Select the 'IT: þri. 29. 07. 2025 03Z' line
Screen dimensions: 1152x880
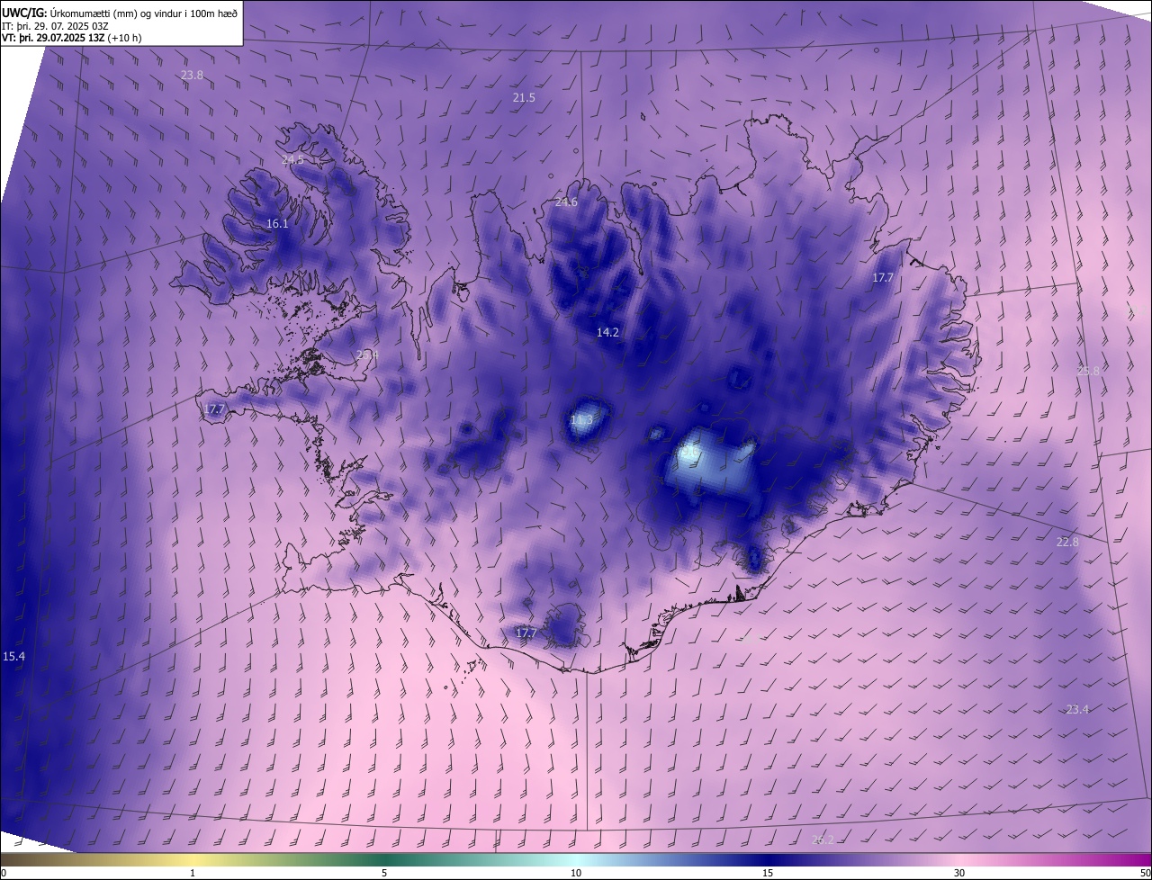tap(56, 25)
